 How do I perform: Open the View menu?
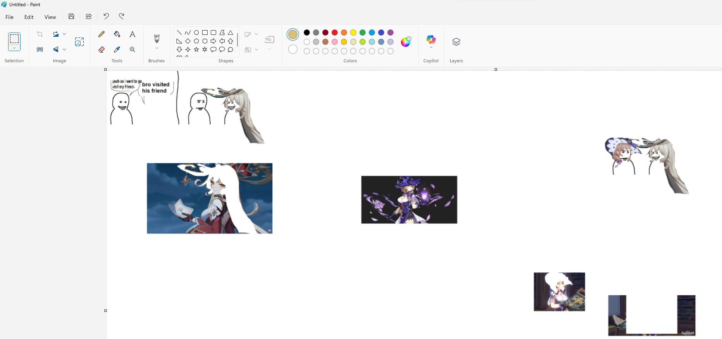click(50, 17)
